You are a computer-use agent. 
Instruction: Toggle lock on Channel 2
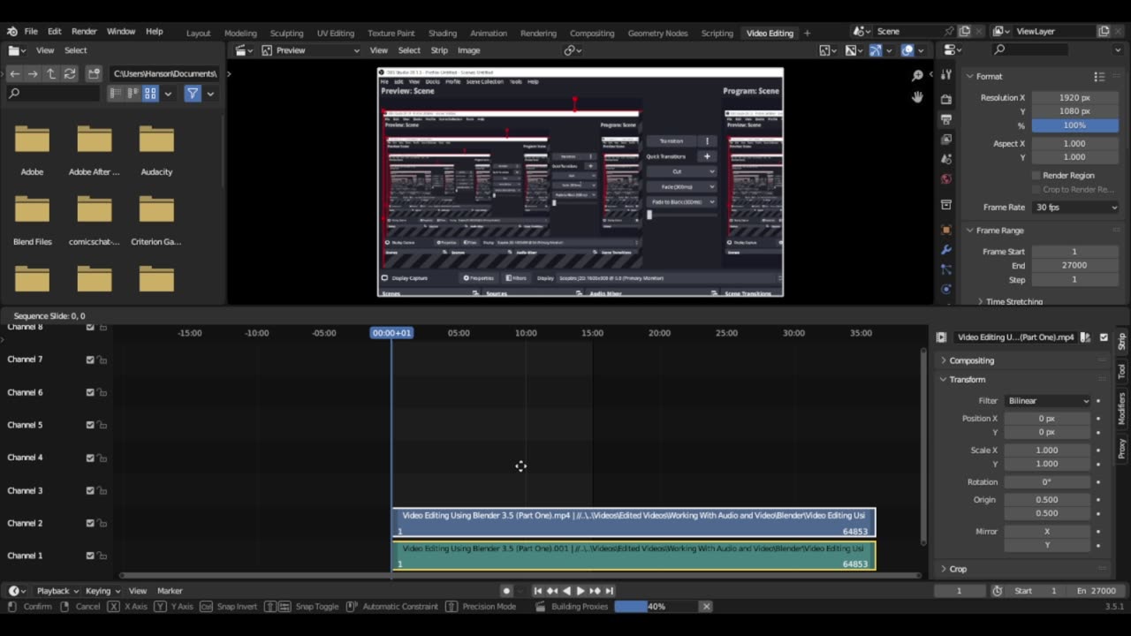pyautogui.click(x=102, y=523)
